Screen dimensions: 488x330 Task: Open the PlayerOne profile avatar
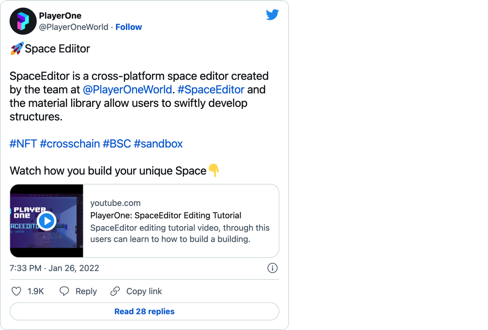pos(23,21)
